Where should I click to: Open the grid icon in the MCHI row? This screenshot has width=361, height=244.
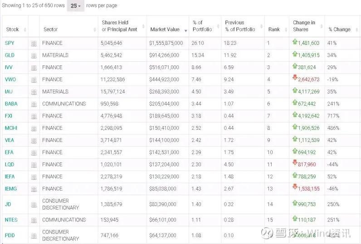pyautogui.click(x=34, y=128)
